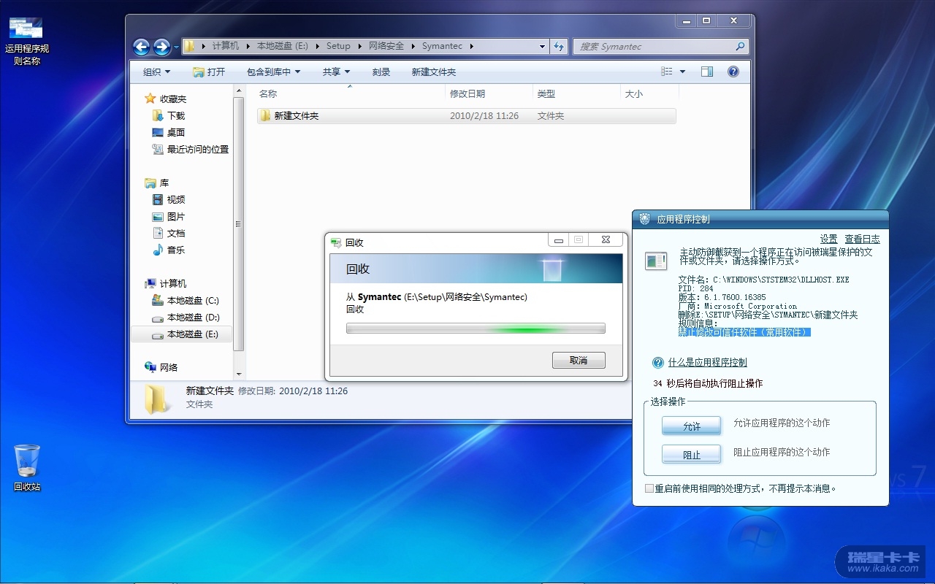This screenshot has height=584, width=935.
Task: Expand the view options dropdown arrow
Action: pyautogui.click(x=682, y=72)
